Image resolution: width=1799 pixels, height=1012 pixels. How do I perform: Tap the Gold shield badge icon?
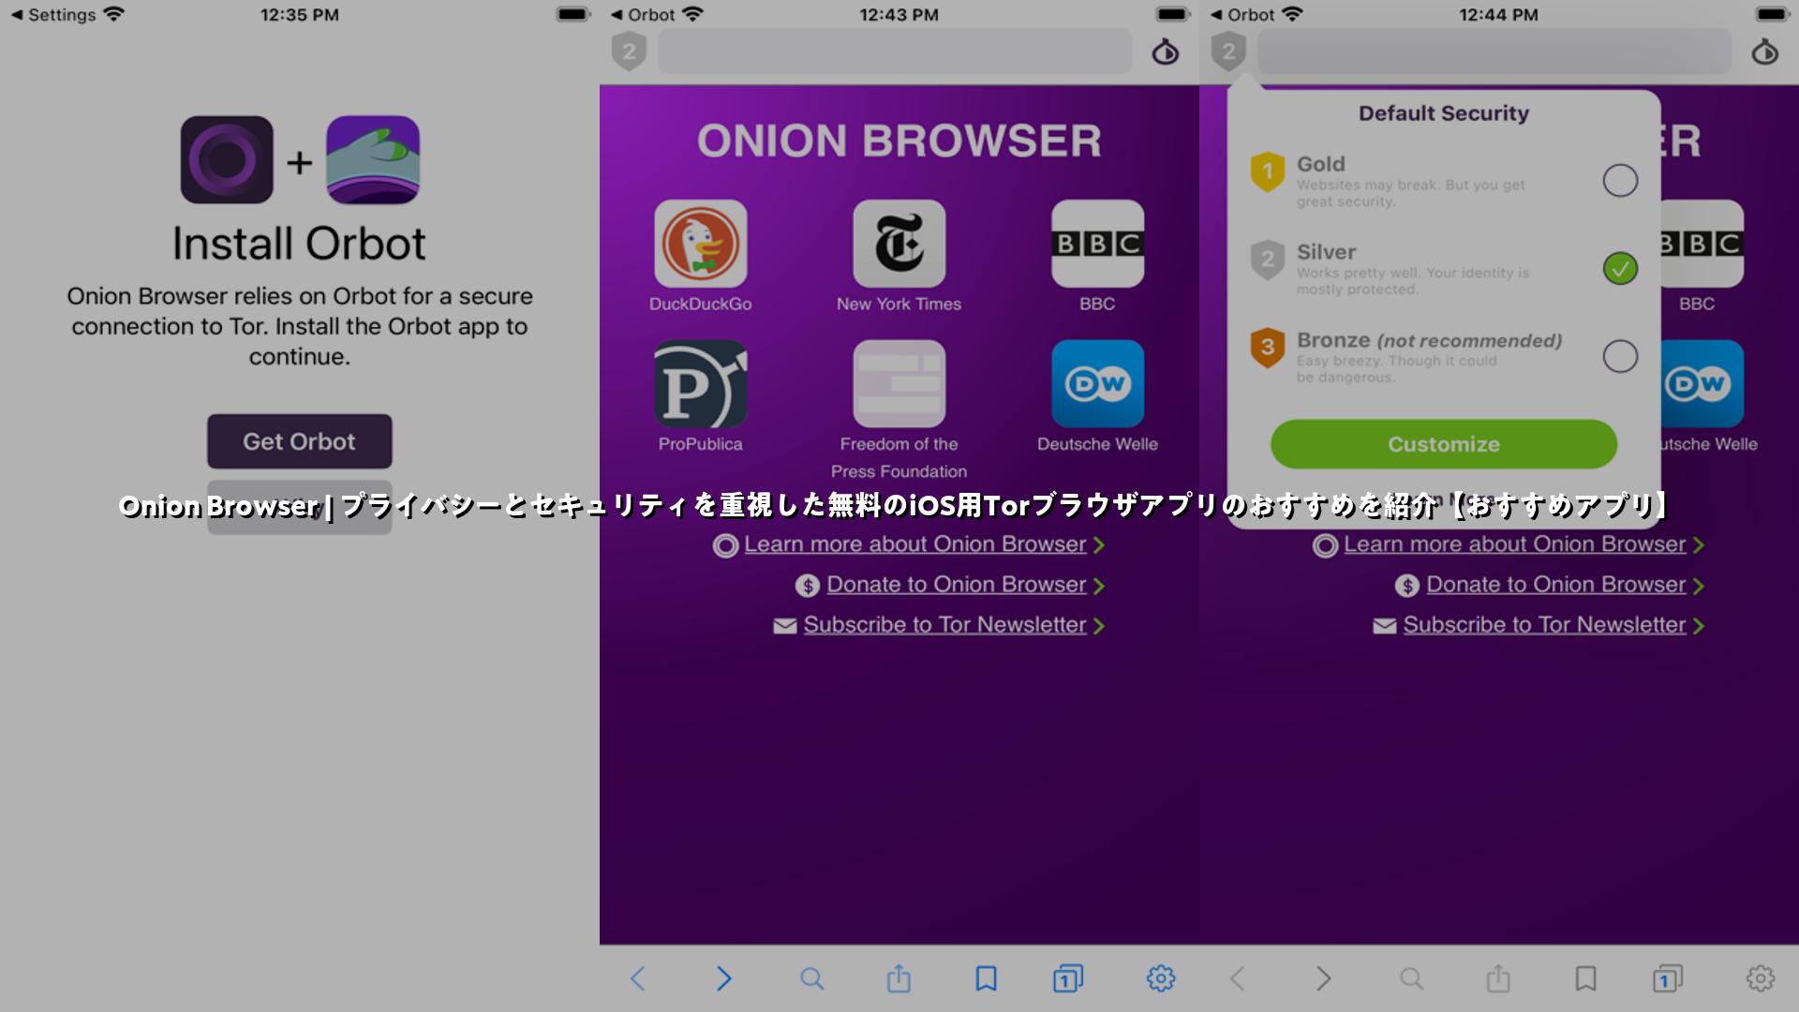[x=1267, y=171]
